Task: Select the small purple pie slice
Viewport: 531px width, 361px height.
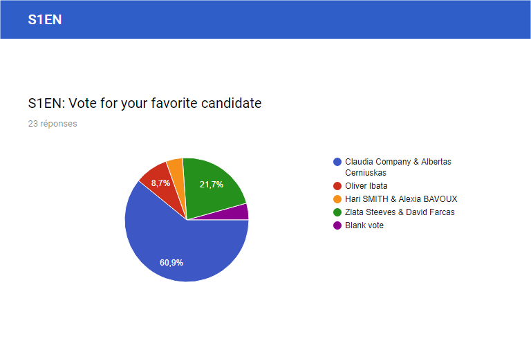Action: (237, 213)
